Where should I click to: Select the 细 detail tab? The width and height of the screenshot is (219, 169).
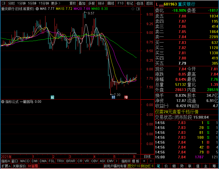tap(174, 166)
